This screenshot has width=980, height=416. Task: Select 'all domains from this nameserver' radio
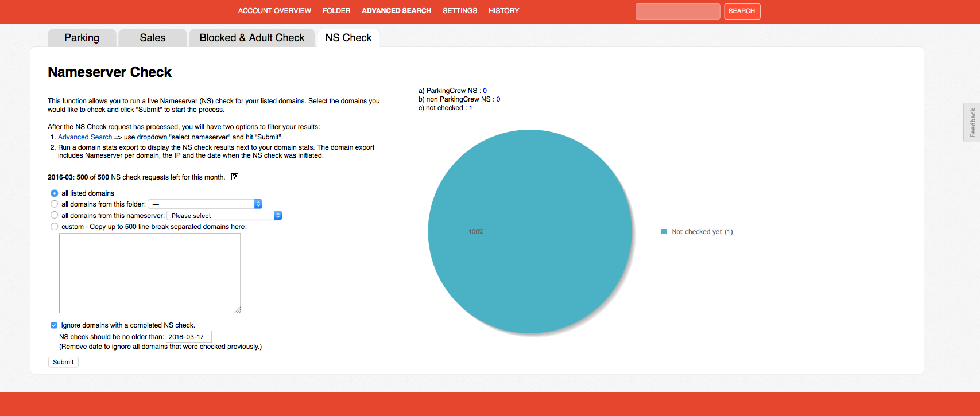(55, 215)
